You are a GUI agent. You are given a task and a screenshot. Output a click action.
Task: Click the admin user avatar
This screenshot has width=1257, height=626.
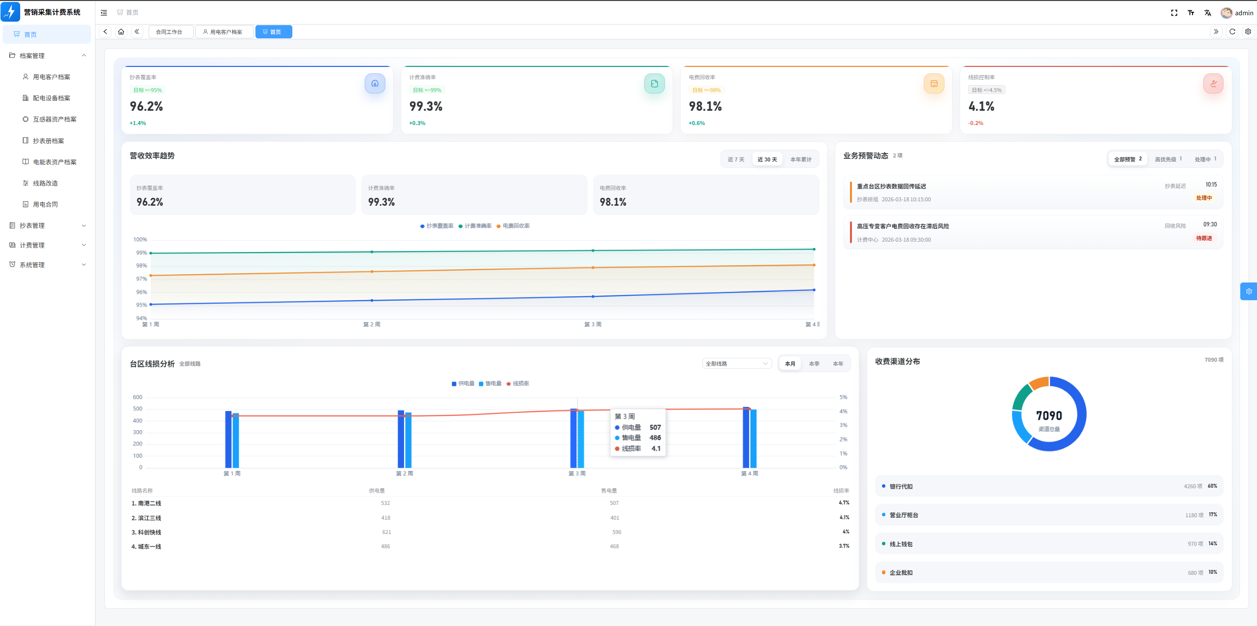coord(1226,13)
